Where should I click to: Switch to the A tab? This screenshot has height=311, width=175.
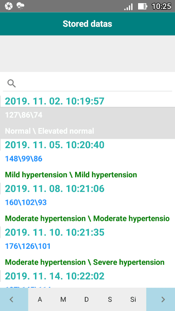pyautogui.click(x=40, y=299)
